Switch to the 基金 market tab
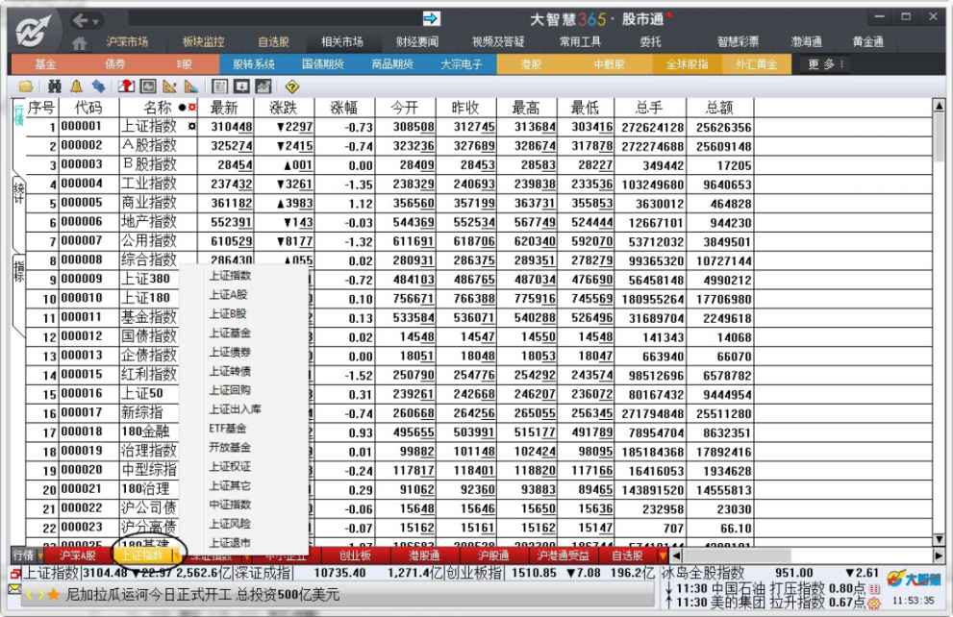The height and width of the screenshot is (617, 953). coord(45,64)
